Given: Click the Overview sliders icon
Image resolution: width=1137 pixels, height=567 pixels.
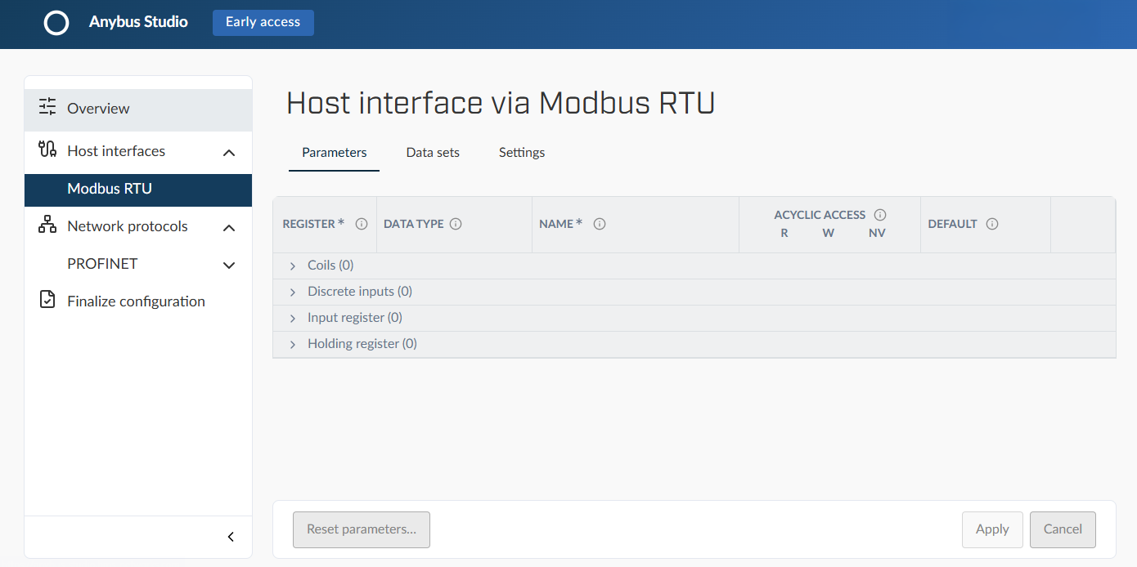Looking at the screenshot, I should coord(47,107).
